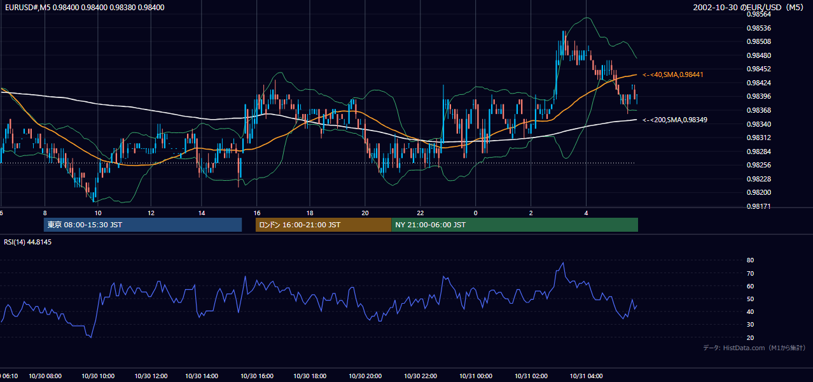
Task: Click the 10/31 00:00 time axis label
Action: click(x=475, y=376)
